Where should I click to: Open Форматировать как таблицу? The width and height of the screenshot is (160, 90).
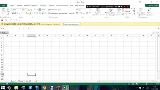(110, 12)
